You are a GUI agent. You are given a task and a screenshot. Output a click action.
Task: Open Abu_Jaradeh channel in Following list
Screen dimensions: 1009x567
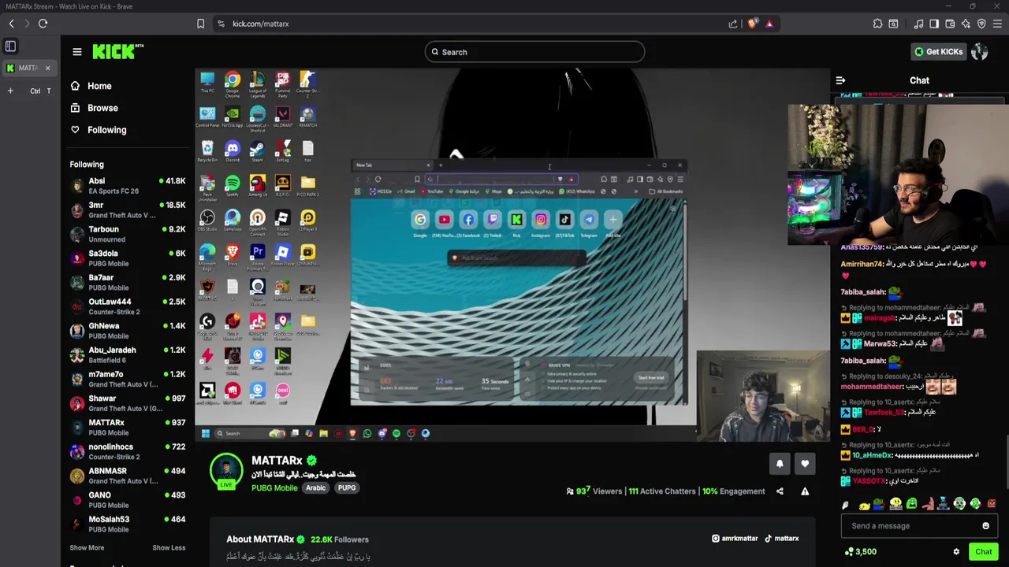point(128,355)
